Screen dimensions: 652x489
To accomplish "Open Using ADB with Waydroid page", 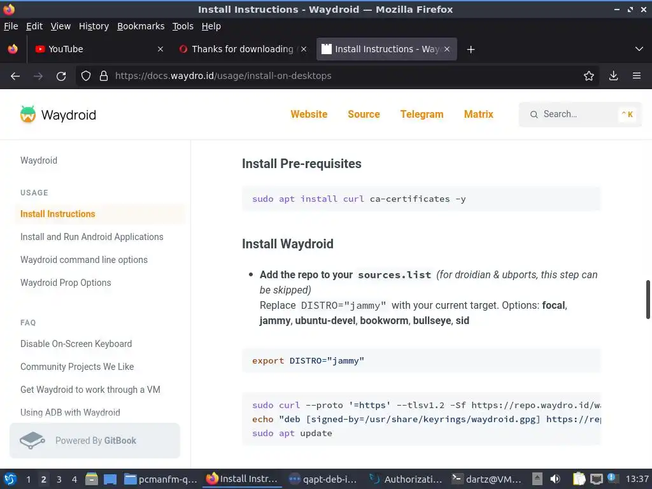I will pyautogui.click(x=70, y=413).
